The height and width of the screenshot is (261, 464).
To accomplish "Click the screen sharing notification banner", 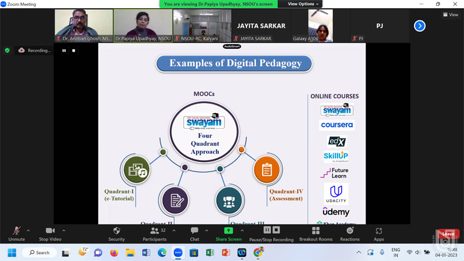I will point(219,4).
